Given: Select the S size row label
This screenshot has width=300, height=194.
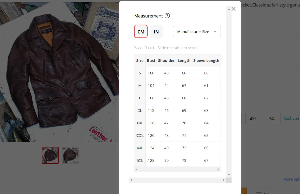Looking at the screenshot, I should coord(140,73).
